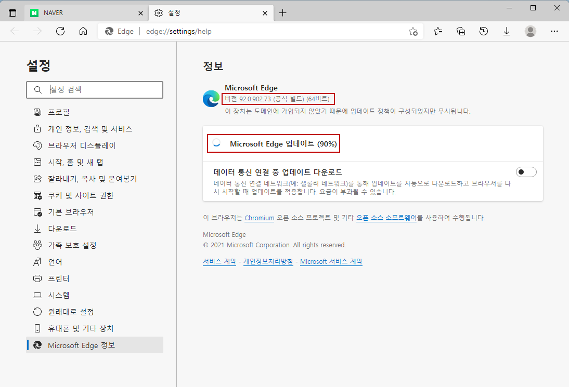Viewport: 569px width, 387px height.
Task: Open the 서비스 계약 link
Action: click(x=219, y=262)
